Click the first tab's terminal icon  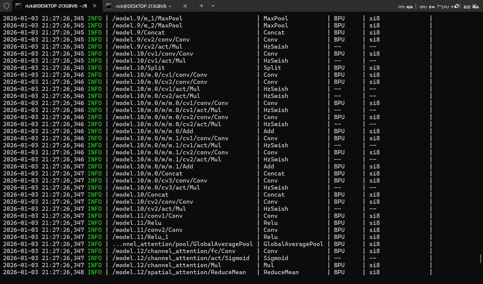pos(18,6)
